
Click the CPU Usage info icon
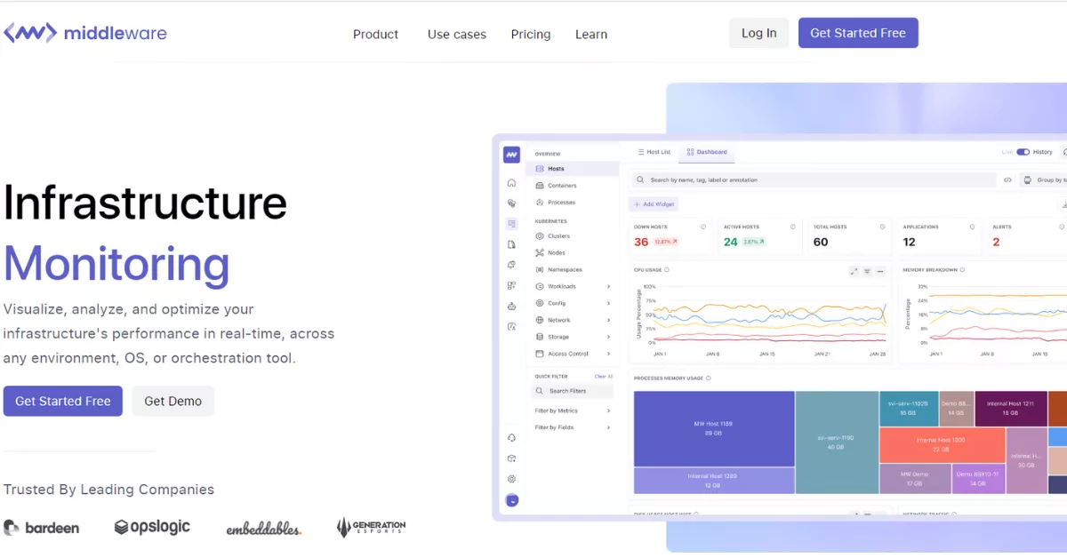coord(667,270)
